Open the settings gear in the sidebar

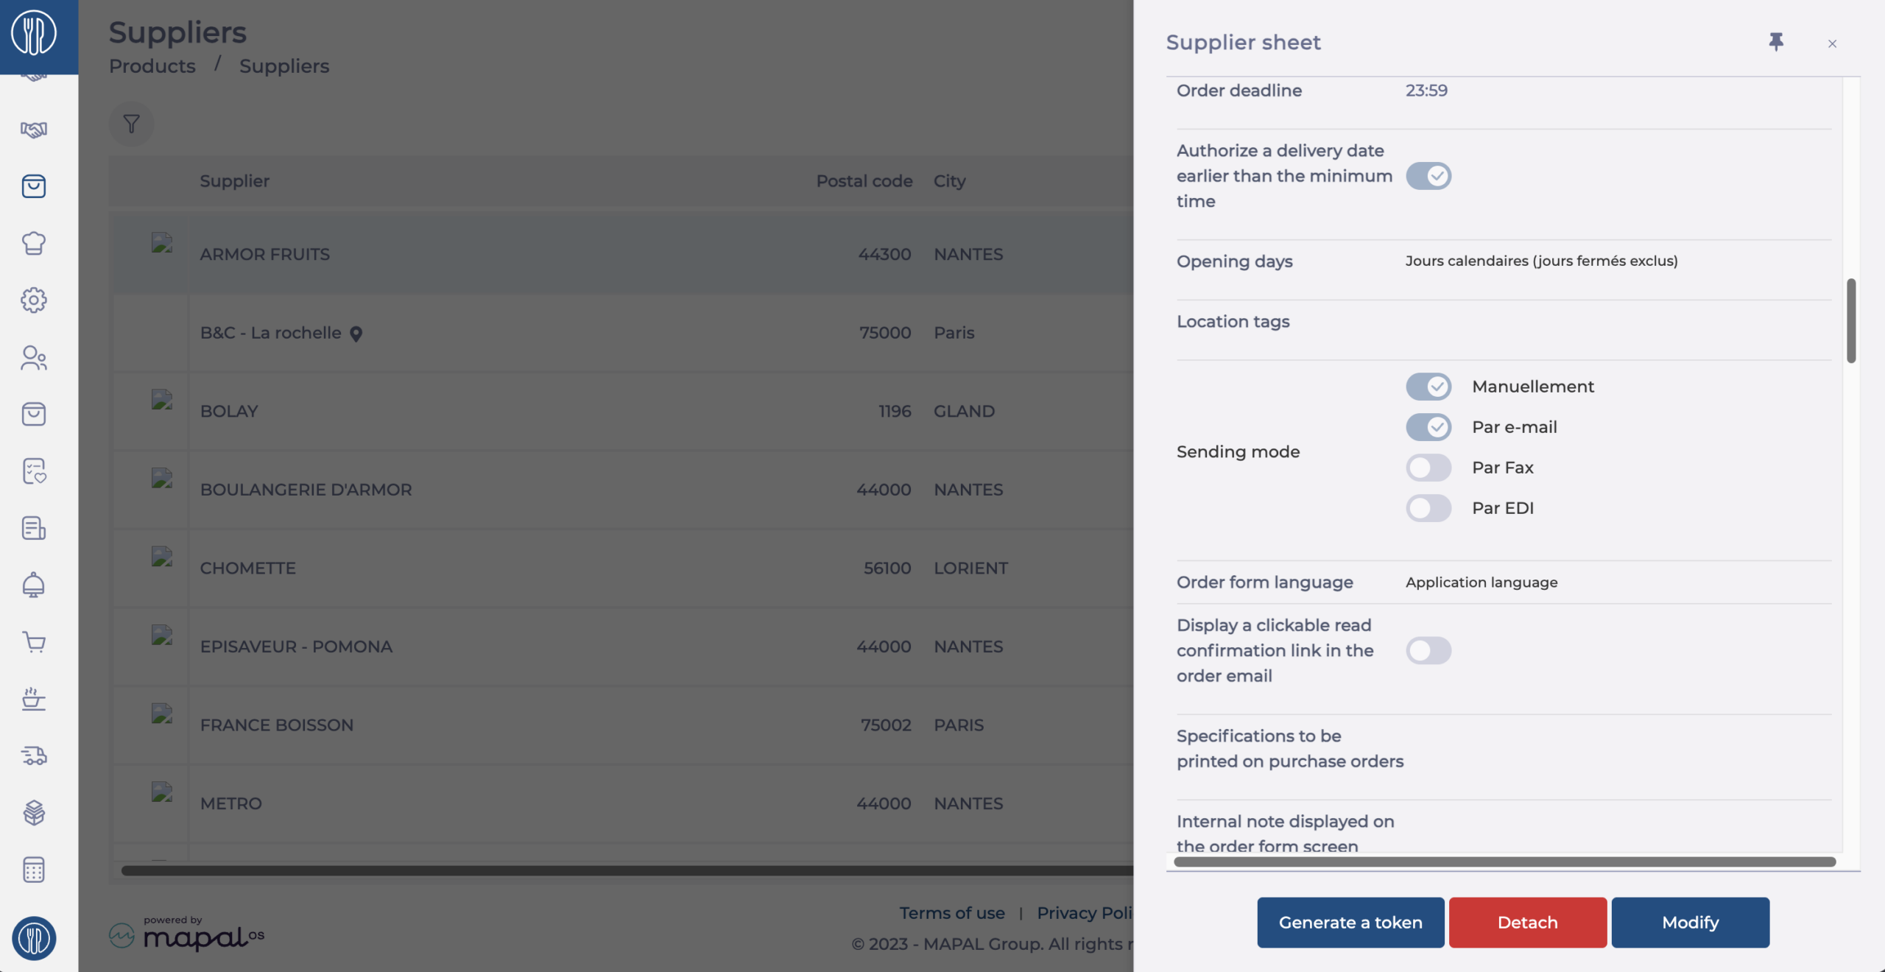[34, 300]
